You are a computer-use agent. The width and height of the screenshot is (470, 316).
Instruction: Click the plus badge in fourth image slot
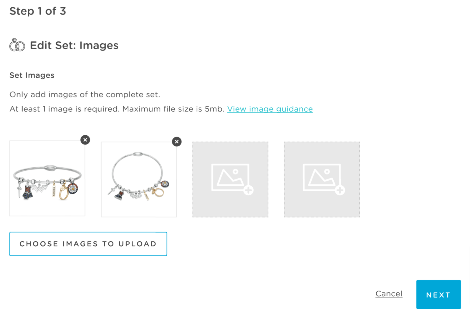click(340, 190)
